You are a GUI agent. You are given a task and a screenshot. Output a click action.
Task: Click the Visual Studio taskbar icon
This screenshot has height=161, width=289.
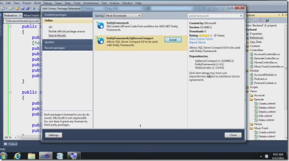coord(45,156)
